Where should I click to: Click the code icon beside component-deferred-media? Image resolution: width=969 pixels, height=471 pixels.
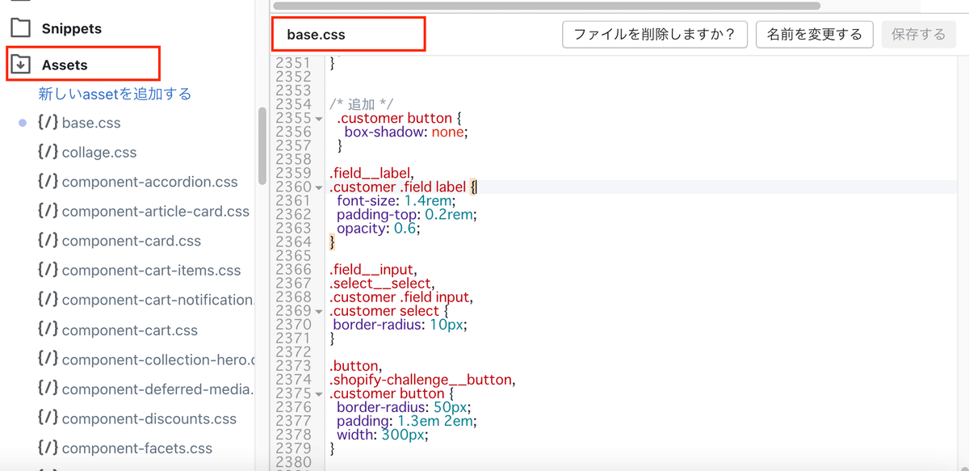pyautogui.click(x=48, y=389)
